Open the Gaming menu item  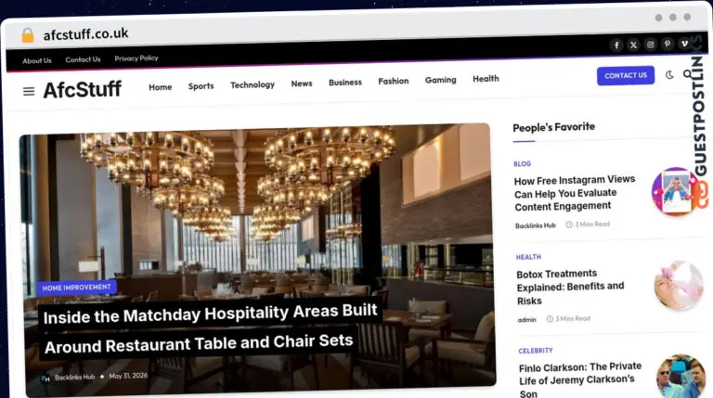(441, 80)
